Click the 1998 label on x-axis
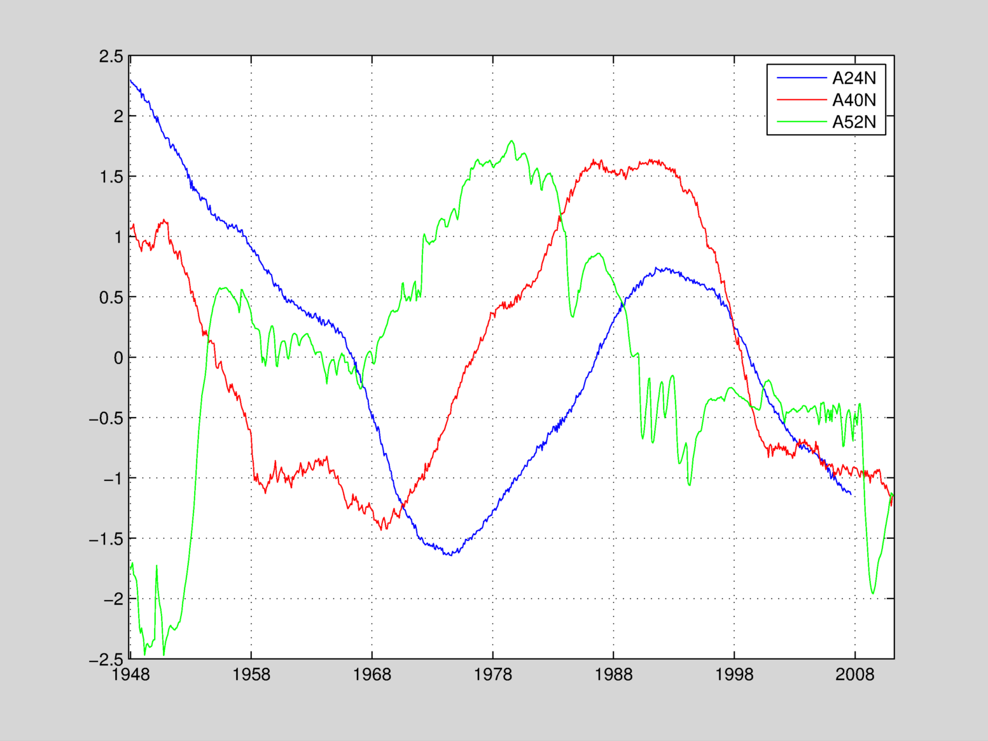 (x=734, y=675)
